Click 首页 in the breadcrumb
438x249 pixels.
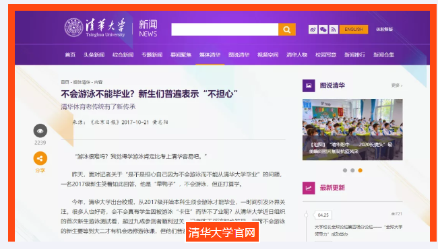click(x=65, y=82)
